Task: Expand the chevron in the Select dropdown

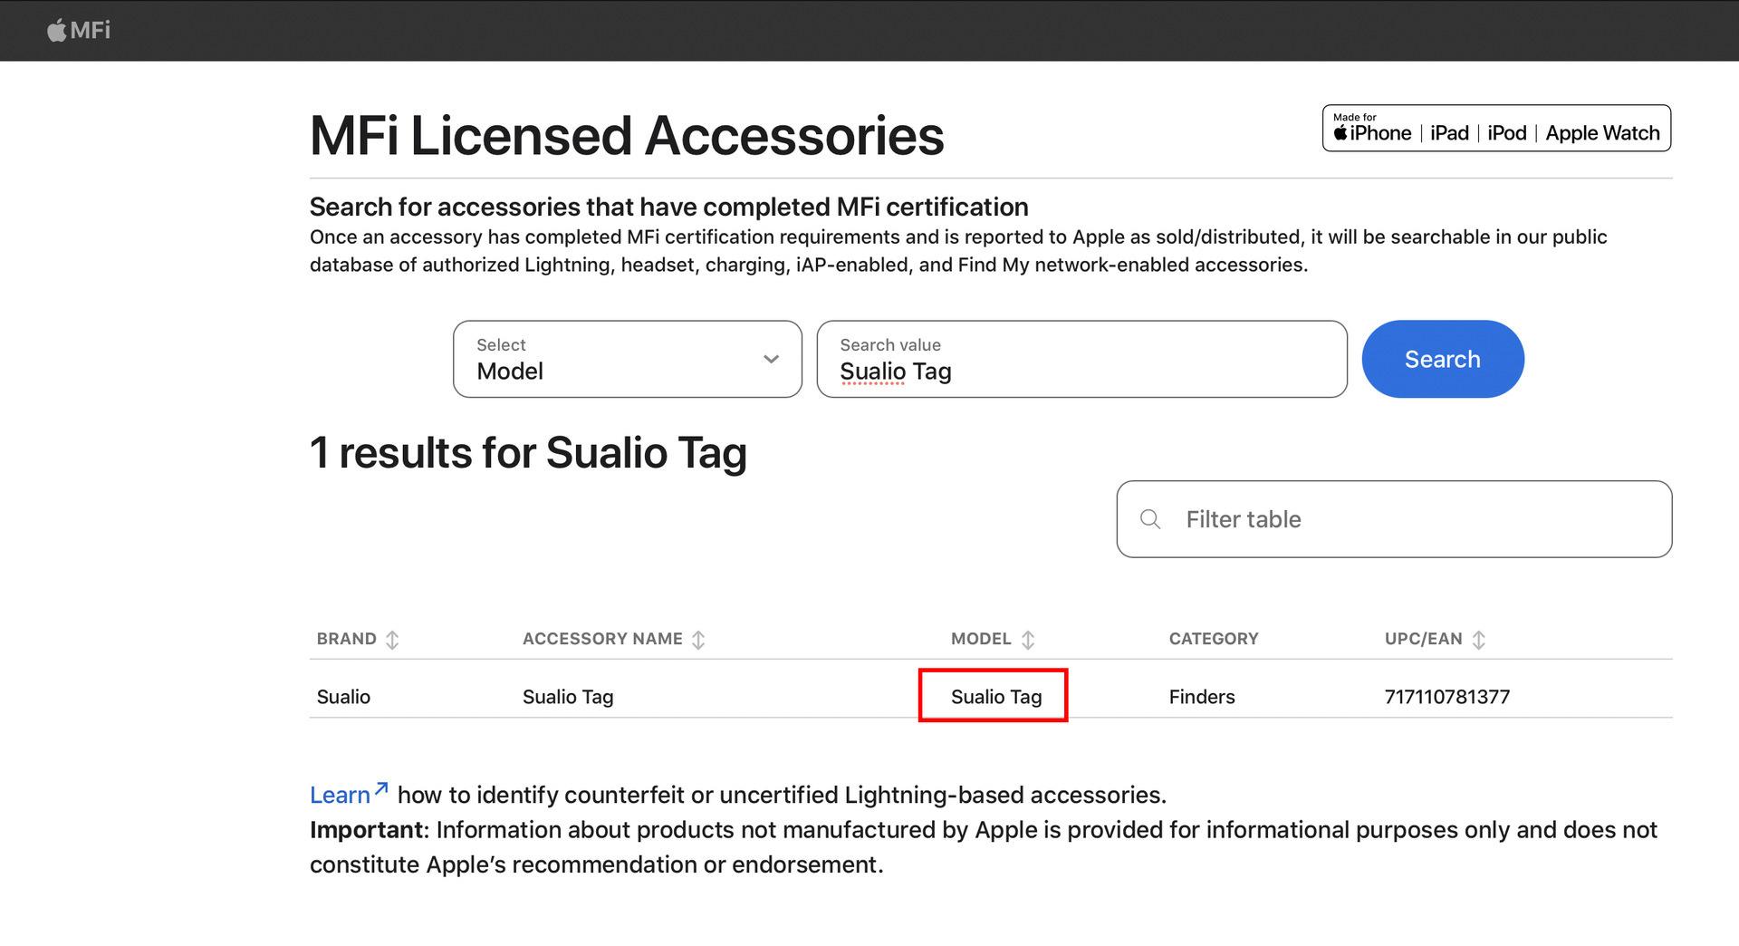Action: (771, 359)
